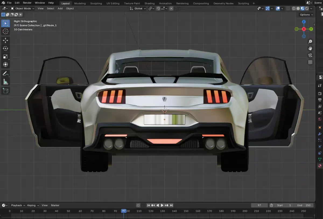Click current frame field showing 97

click(x=259, y=205)
